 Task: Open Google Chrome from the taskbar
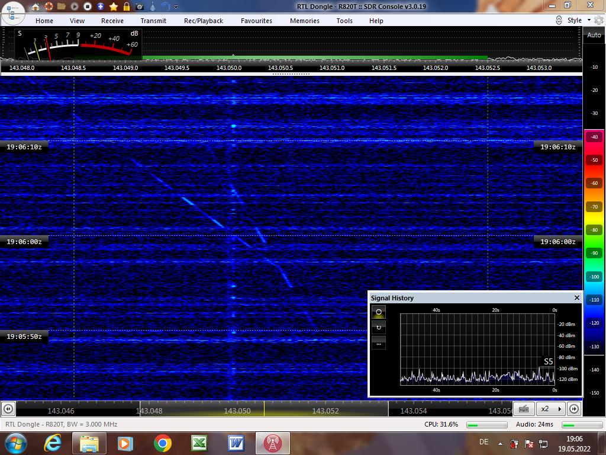point(162,443)
